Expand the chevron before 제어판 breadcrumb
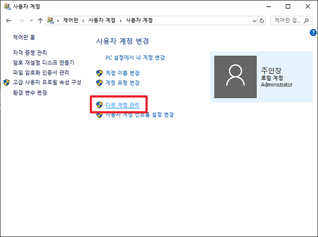Screen dimensions: 318x237 [x=58, y=20]
